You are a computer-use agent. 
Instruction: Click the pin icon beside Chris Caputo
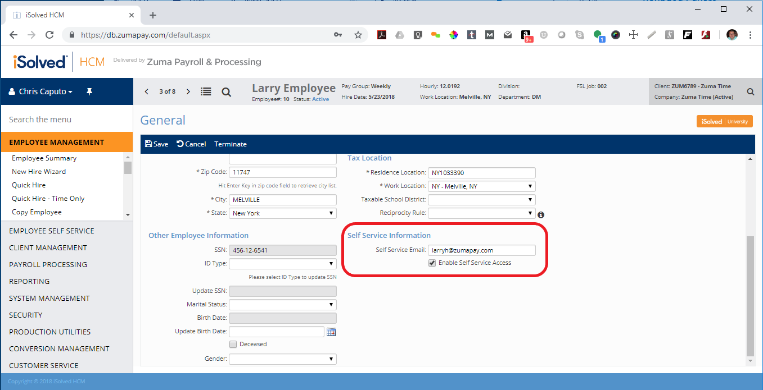89,91
